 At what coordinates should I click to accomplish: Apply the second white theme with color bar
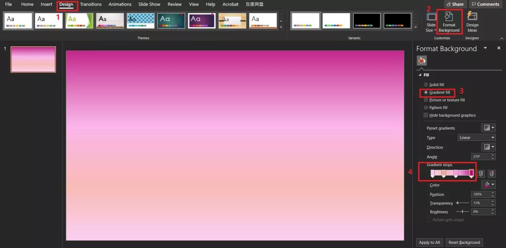(49, 21)
